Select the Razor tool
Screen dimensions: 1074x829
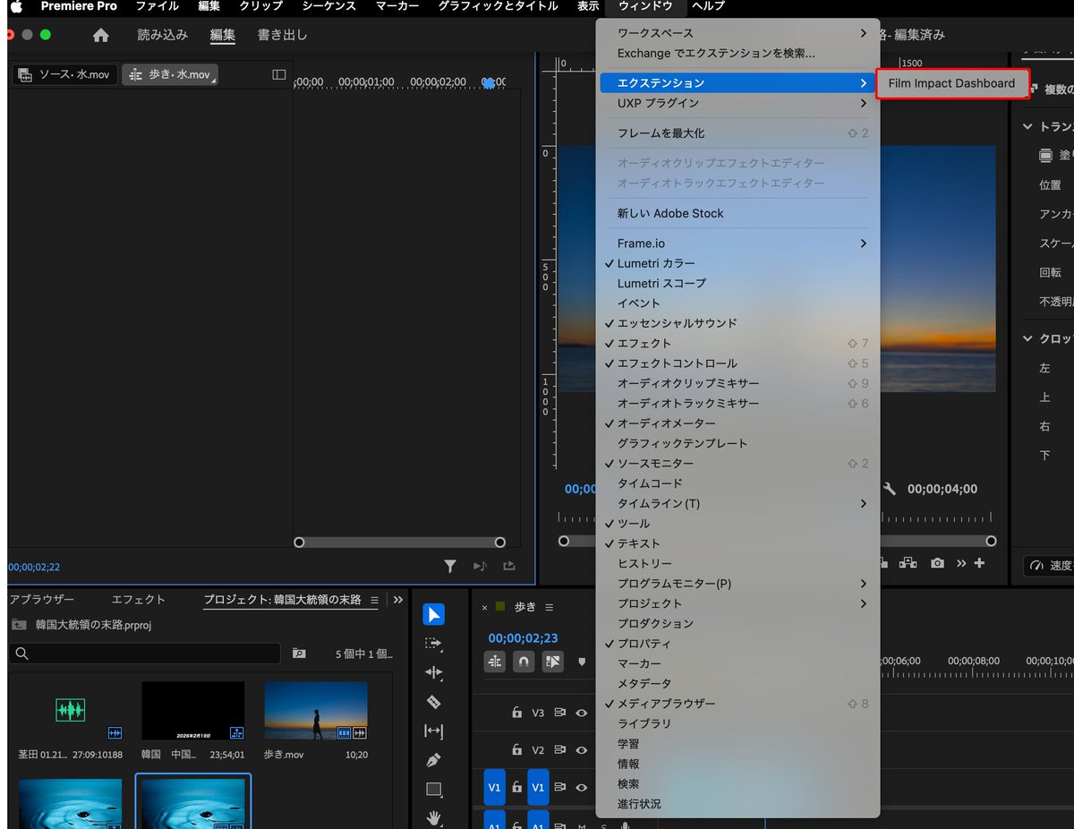pyautogui.click(x=433, y=702)
